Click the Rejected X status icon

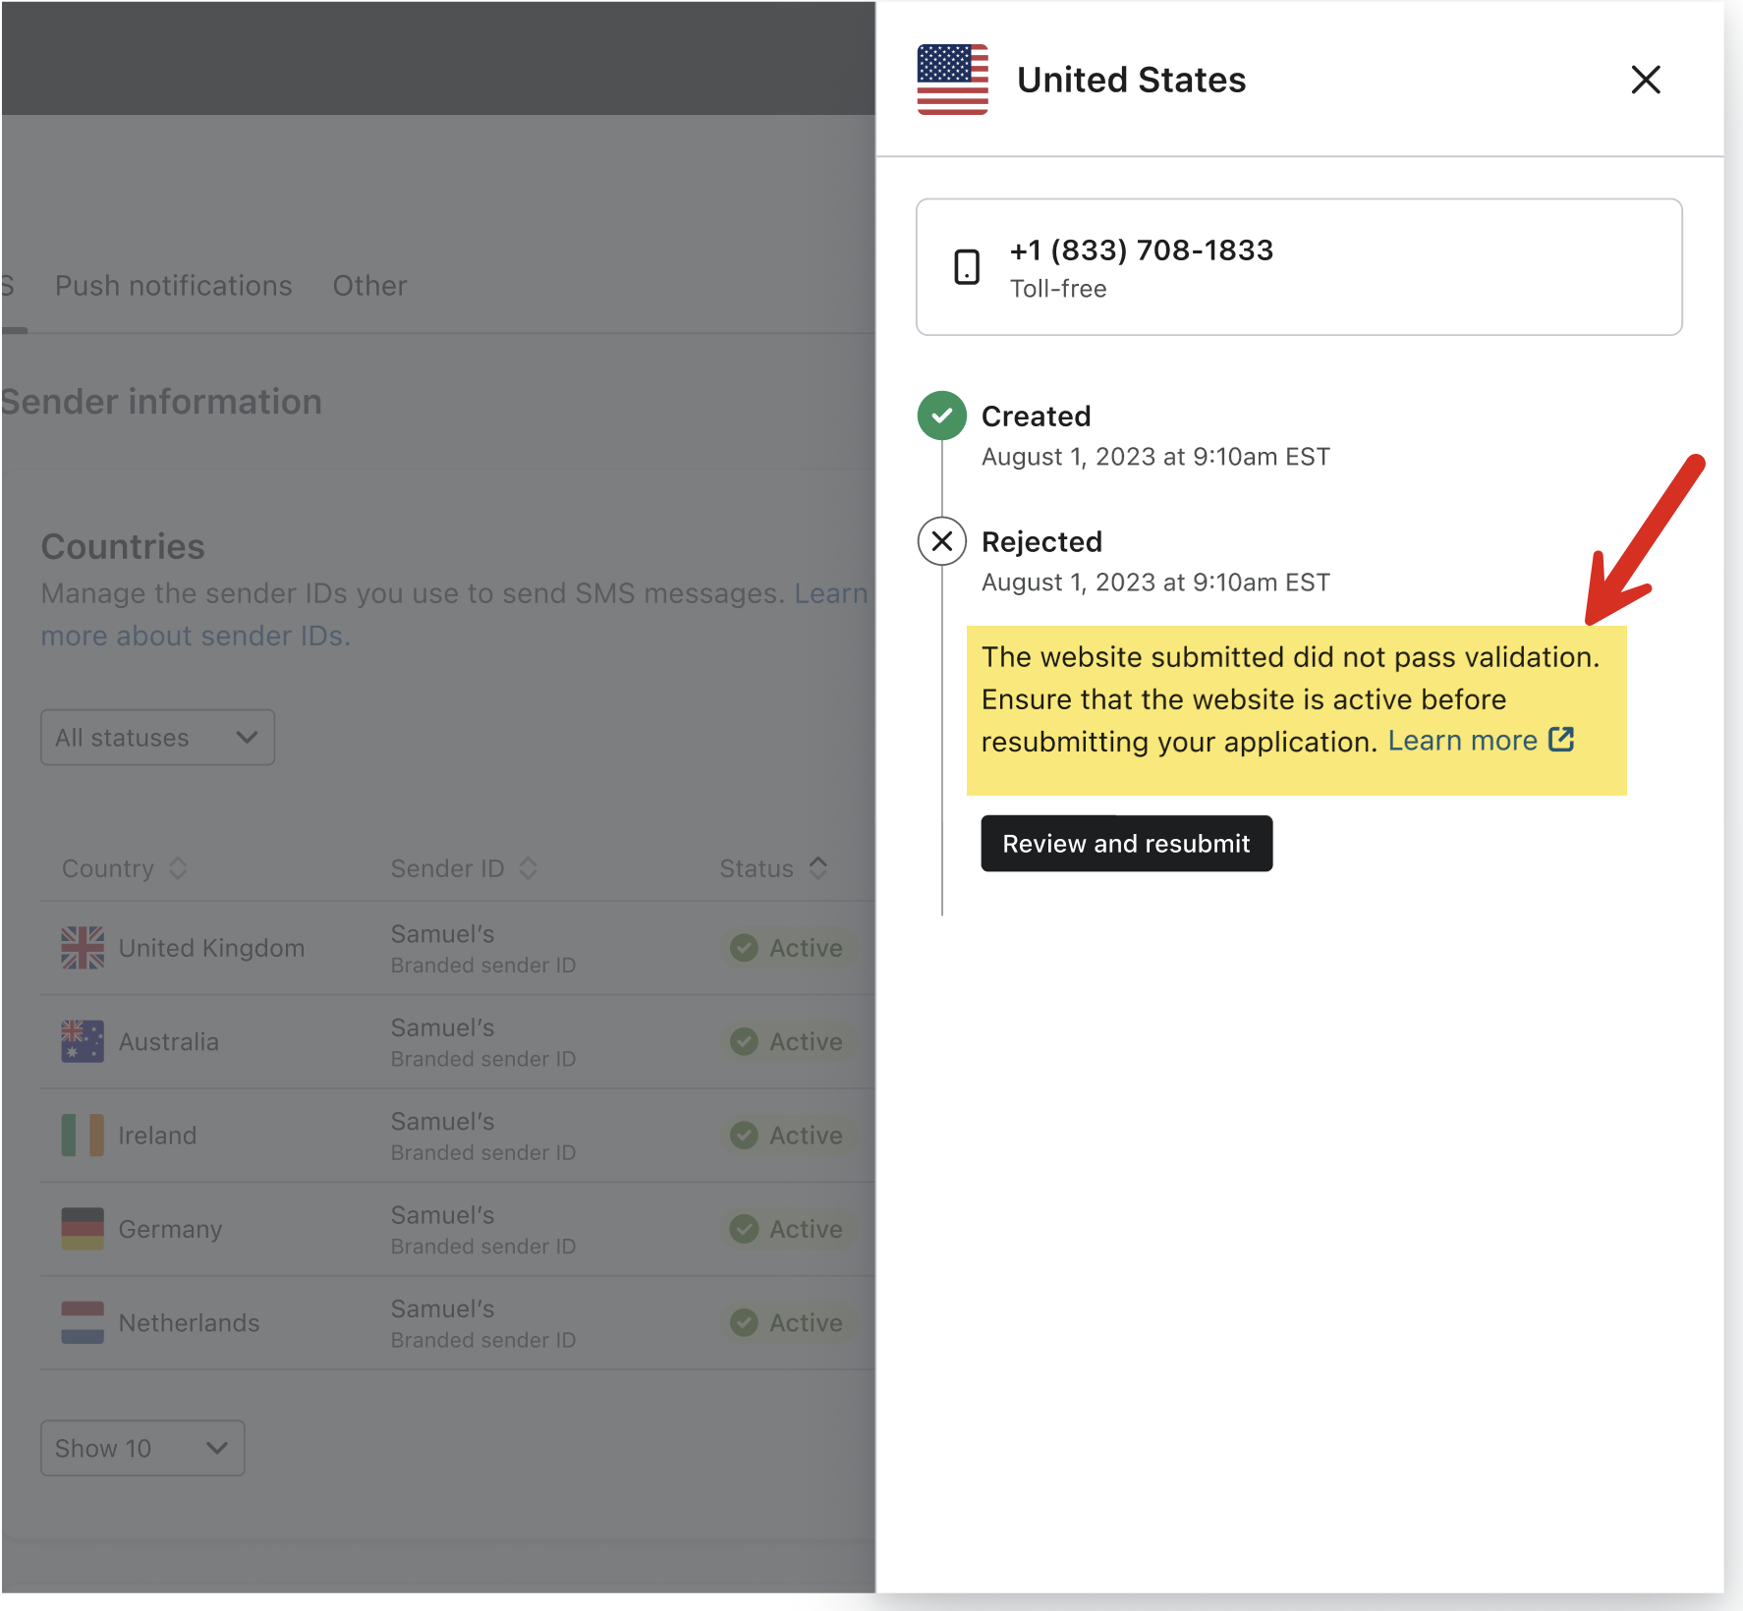(941, 541)
